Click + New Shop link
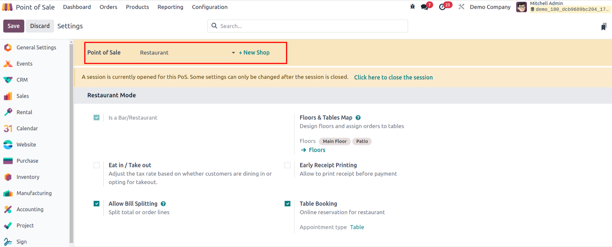Image resolution: width=612 pixels, height=247 pixels. click(x=254, y=53)
